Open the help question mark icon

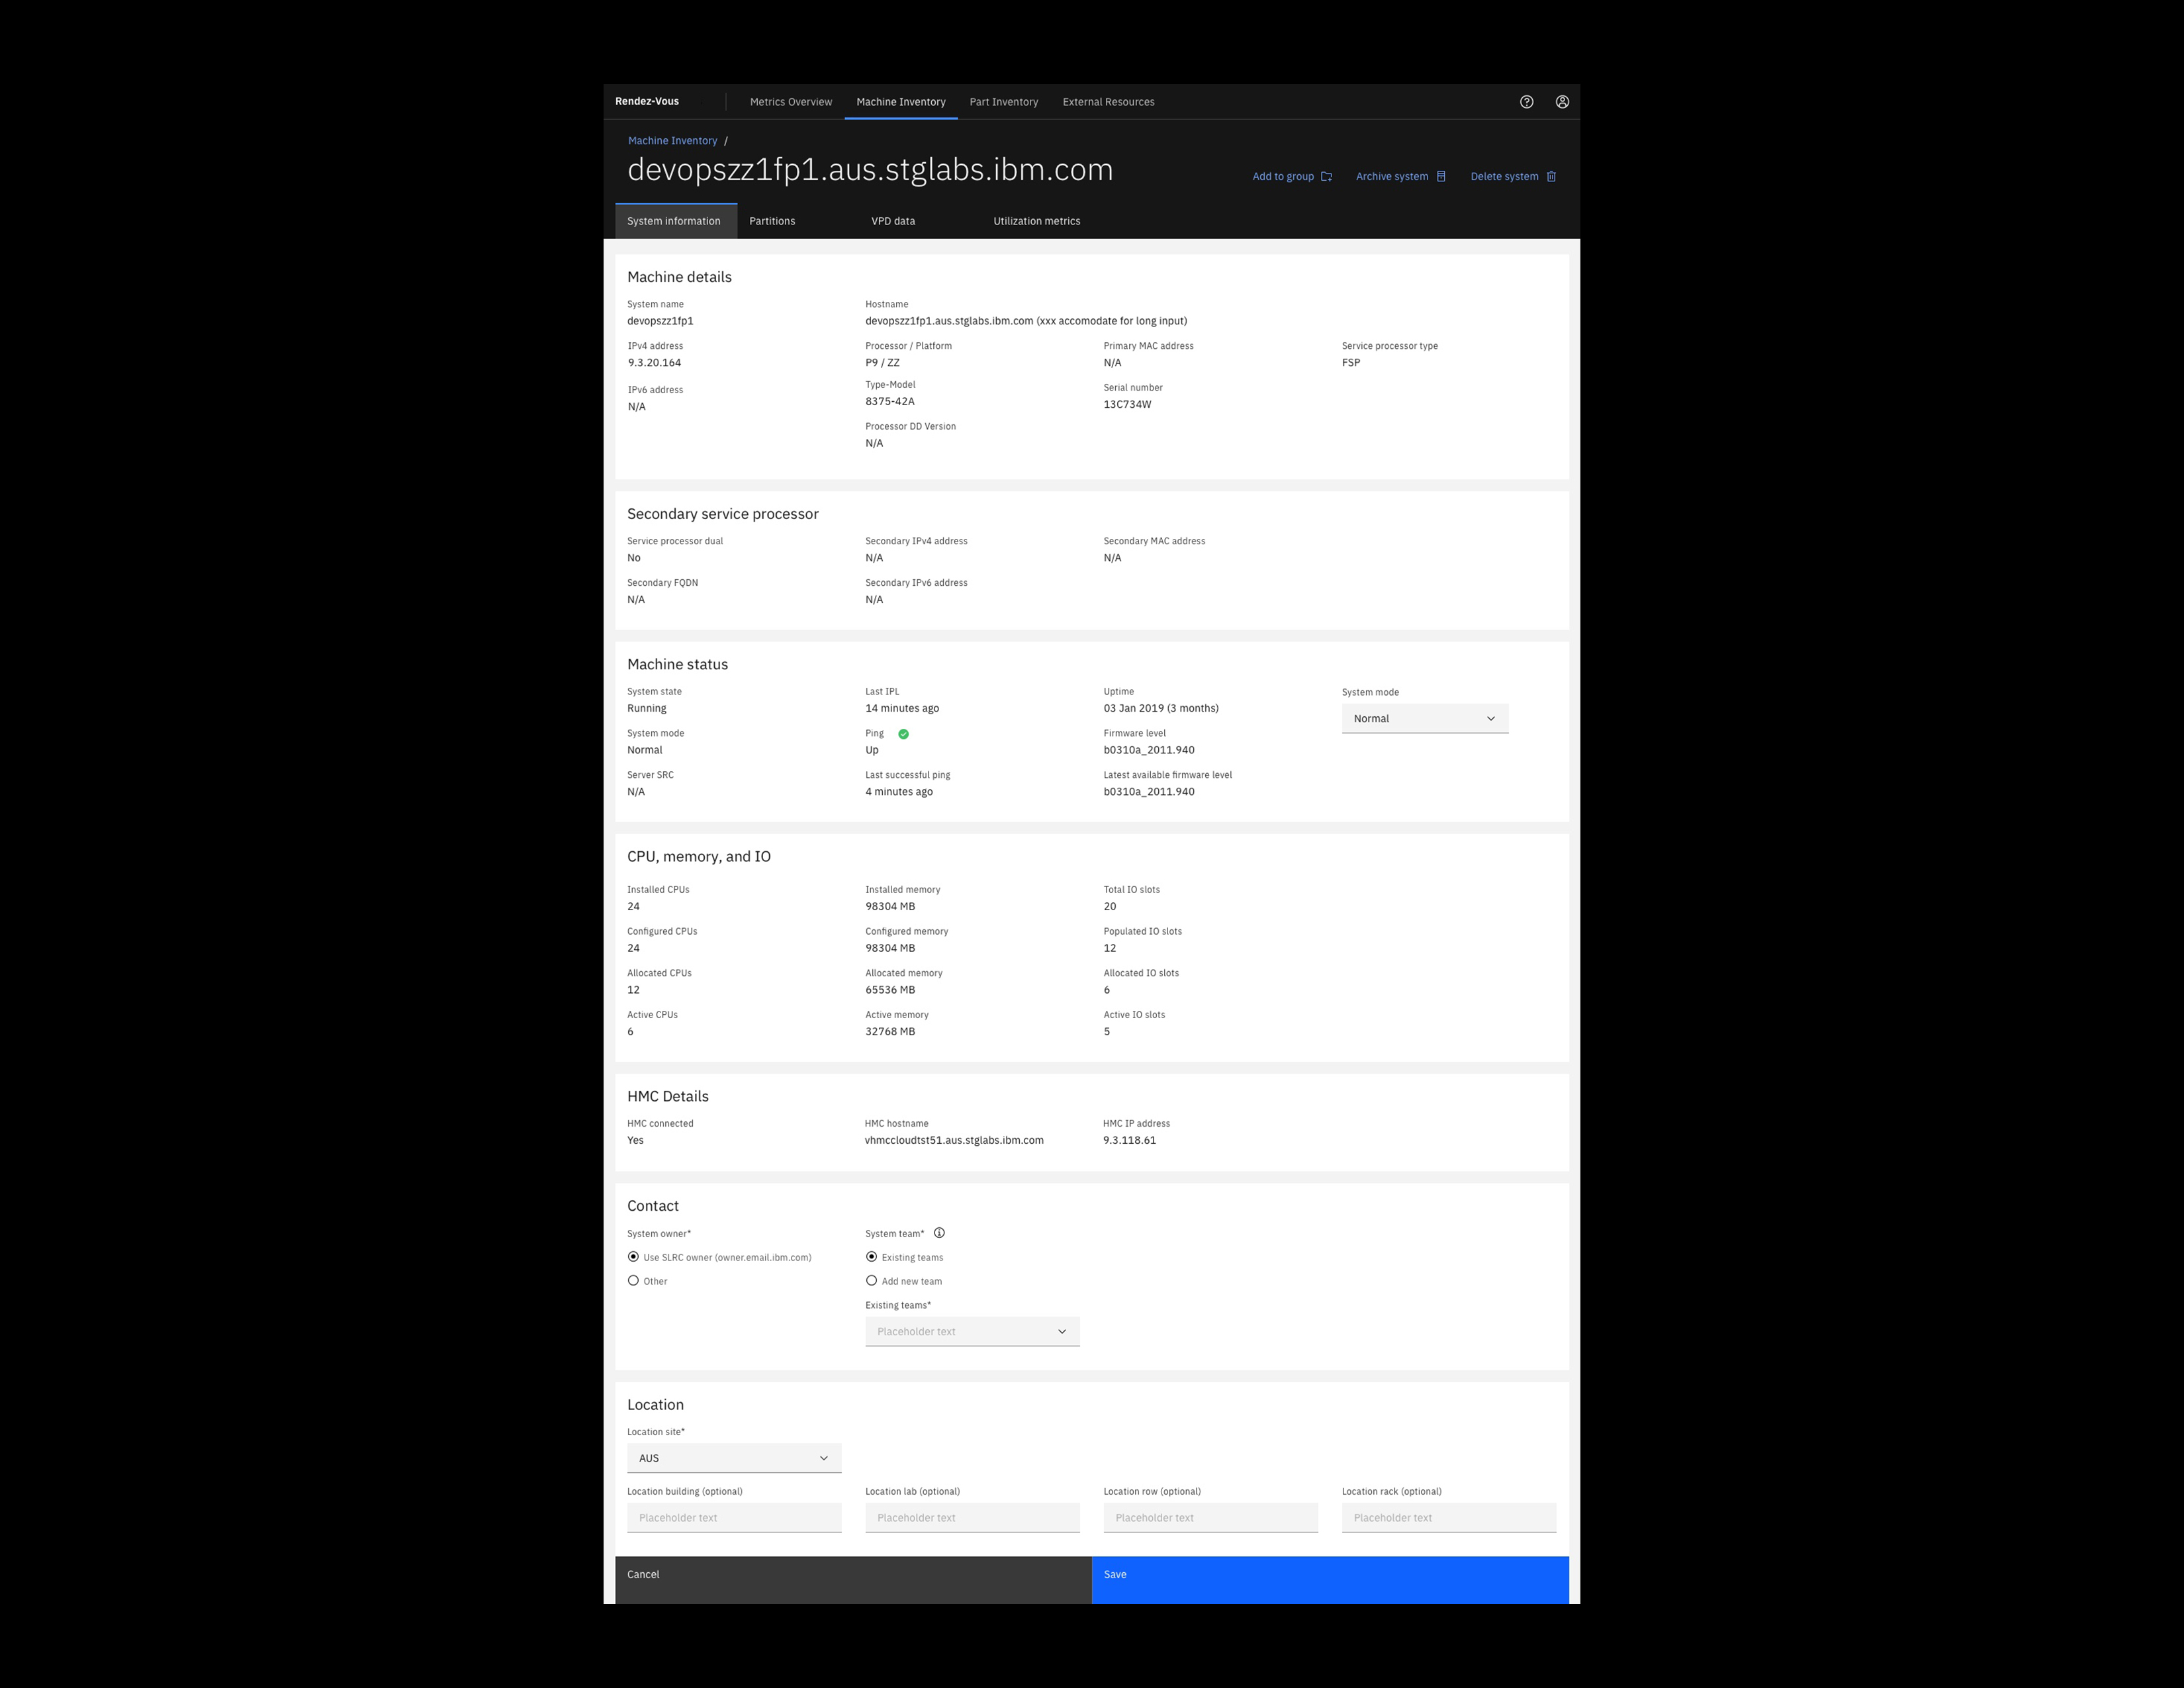pos(1526,102)
